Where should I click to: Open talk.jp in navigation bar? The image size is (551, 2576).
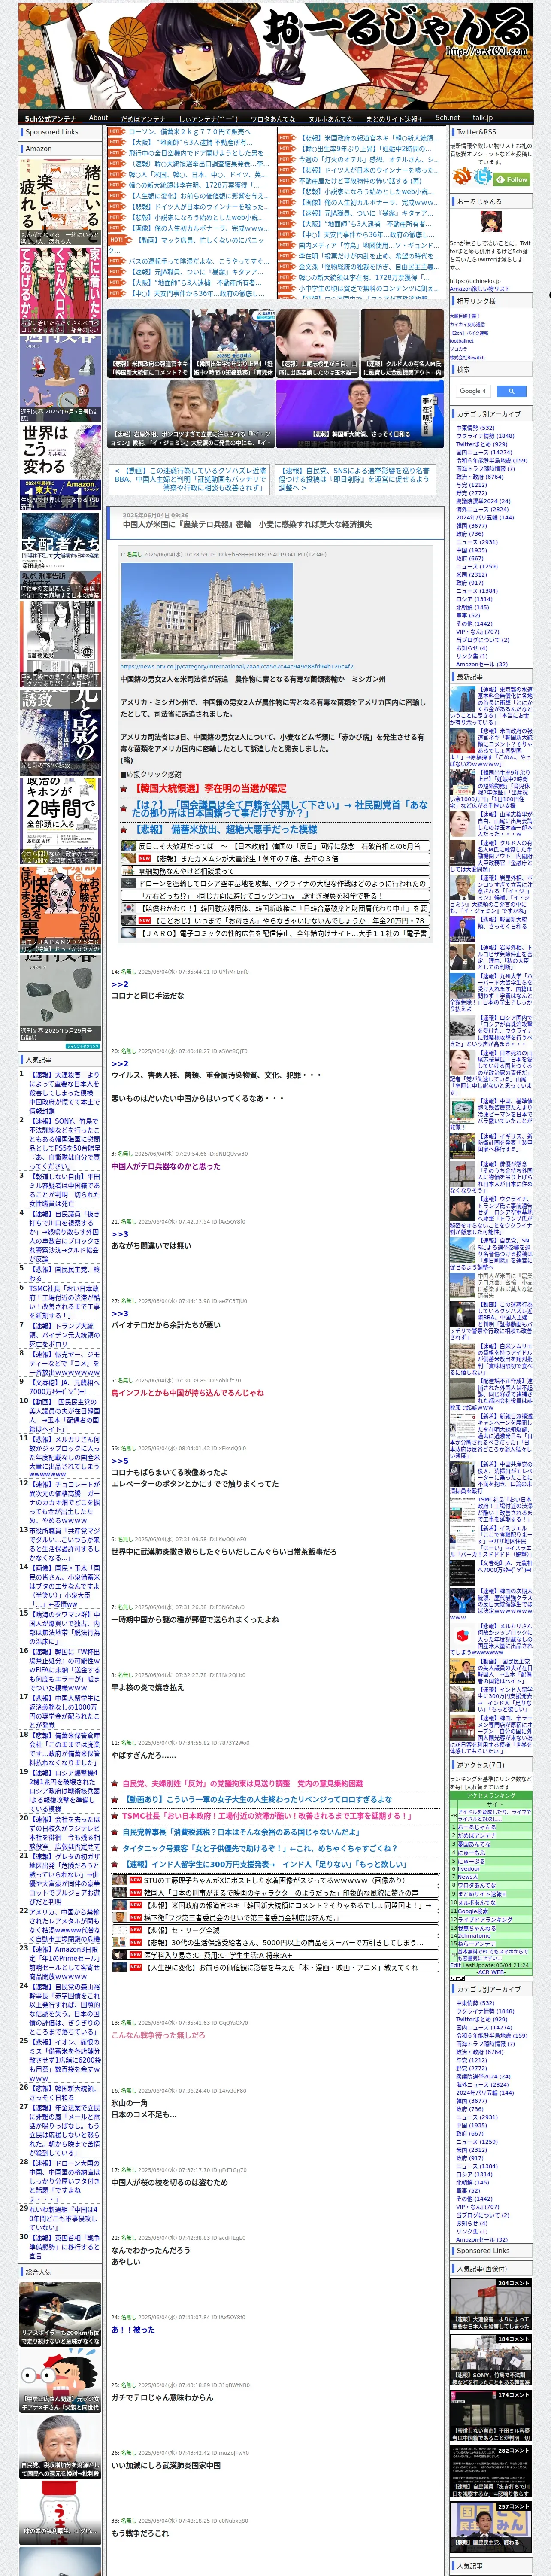pos(483,118)
